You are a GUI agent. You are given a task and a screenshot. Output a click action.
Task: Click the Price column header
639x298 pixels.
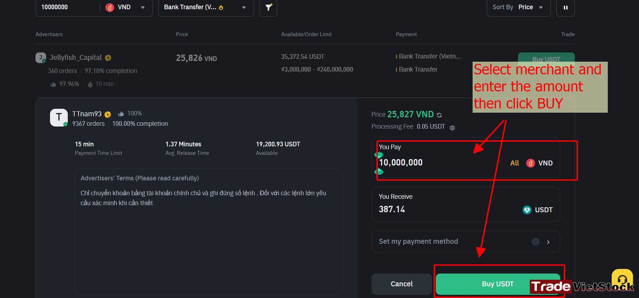coord(182,34)
